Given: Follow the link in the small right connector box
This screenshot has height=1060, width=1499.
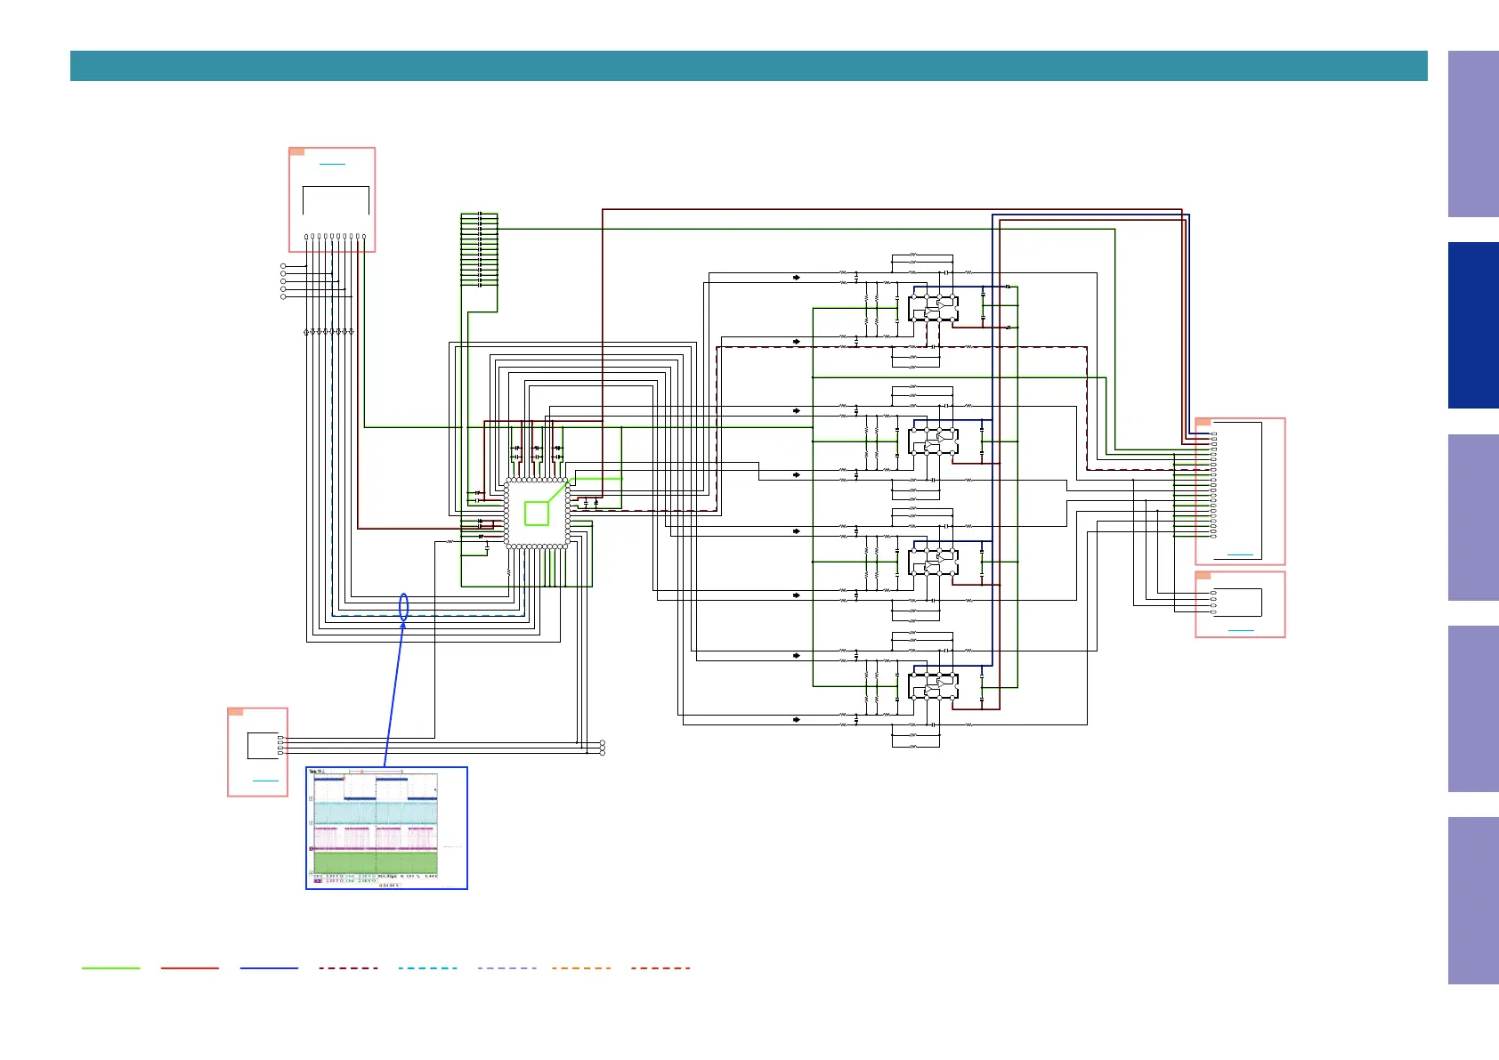Looking at the screenshot, I should coord(1241,630).
